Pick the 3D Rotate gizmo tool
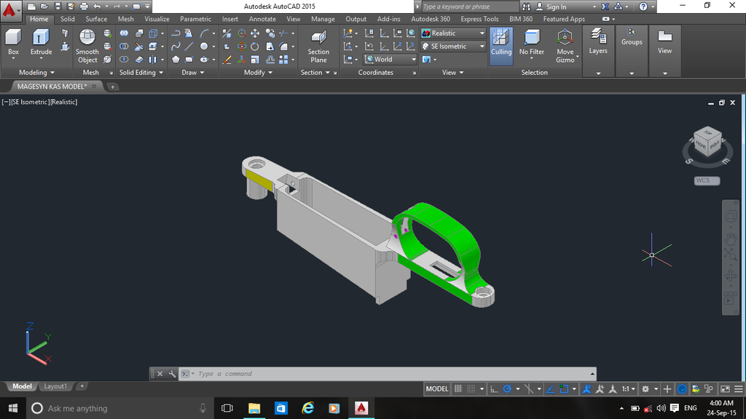Viewport: 746px width, 419px height. (x=242, y=46)
